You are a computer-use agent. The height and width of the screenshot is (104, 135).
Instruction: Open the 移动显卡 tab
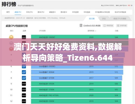click(64, 12)
